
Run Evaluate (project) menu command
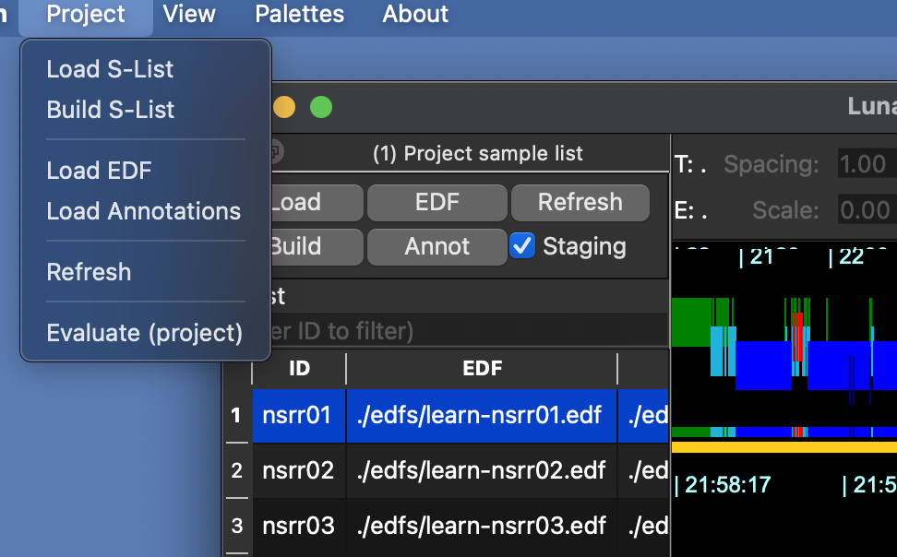[144, 333]
